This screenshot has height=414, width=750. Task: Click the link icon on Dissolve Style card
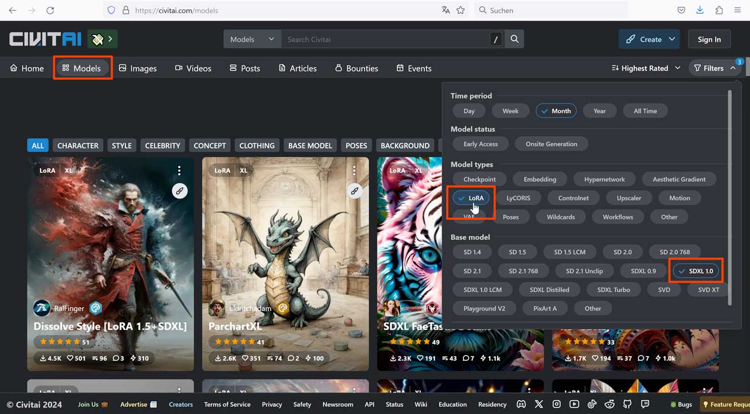(x=179, y=191)
